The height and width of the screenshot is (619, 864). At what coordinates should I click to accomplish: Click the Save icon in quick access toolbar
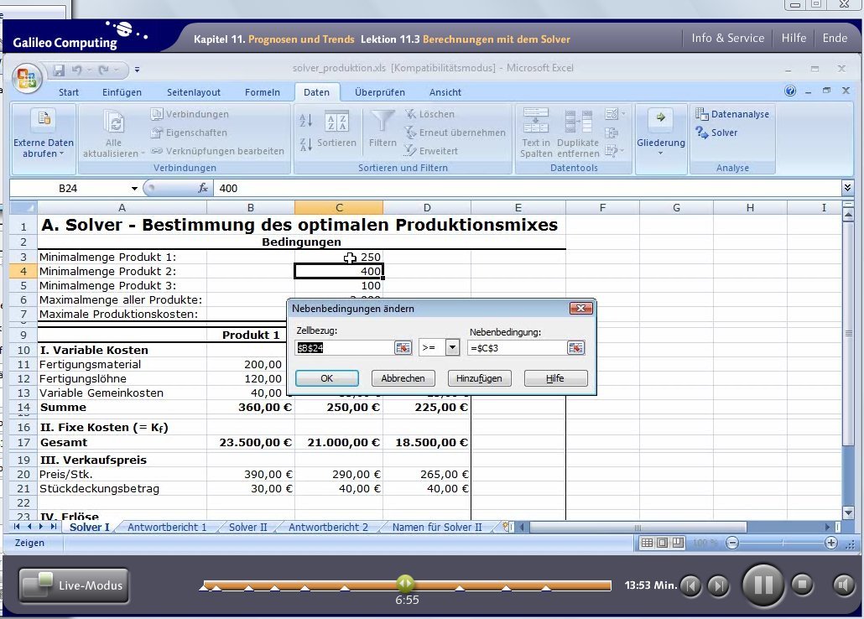[x=59, y=70]
